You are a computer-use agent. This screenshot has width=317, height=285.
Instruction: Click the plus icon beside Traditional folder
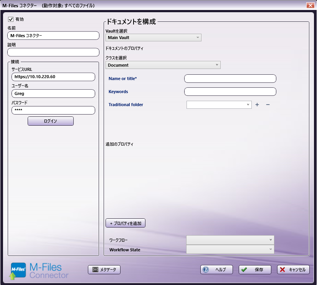257,105
